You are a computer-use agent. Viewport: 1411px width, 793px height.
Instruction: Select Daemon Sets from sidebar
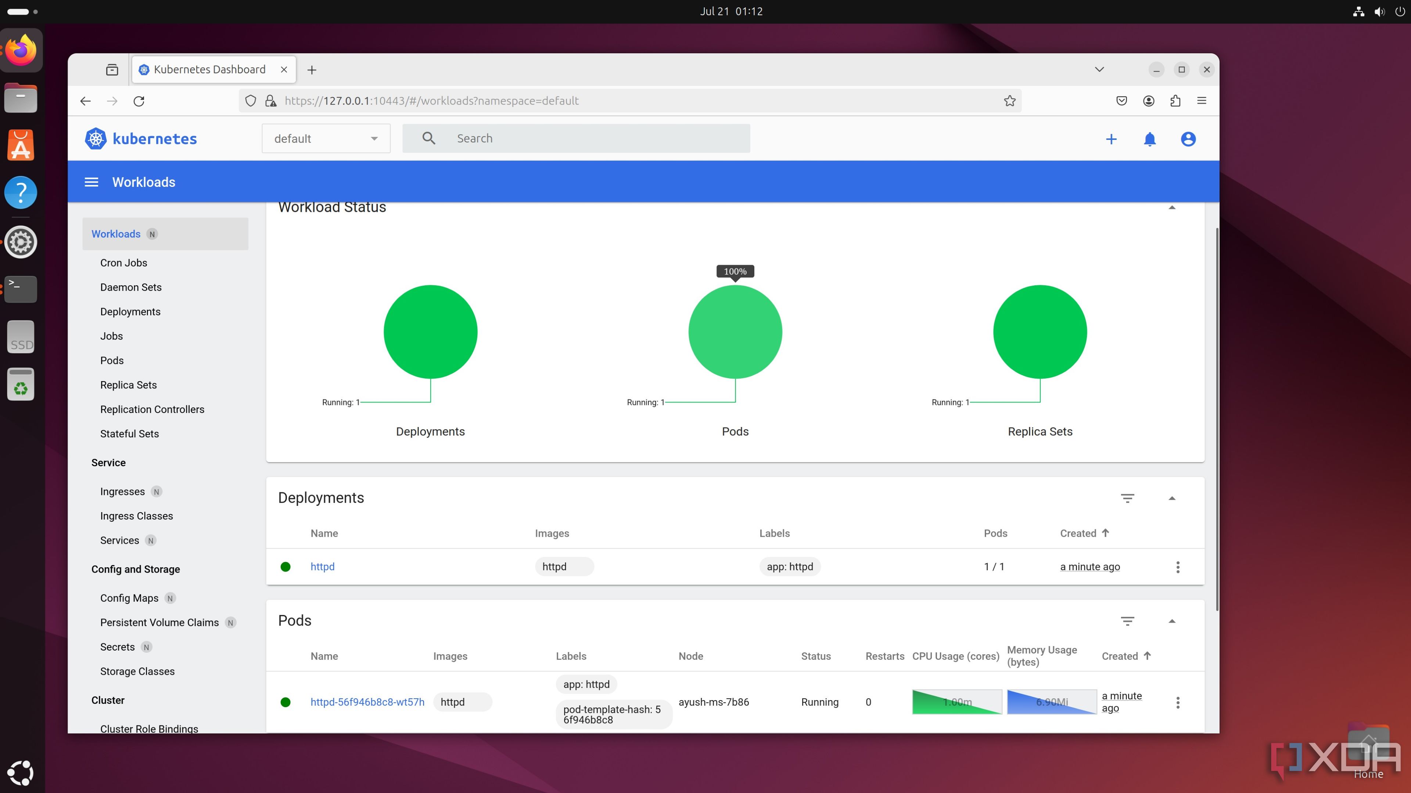pos(131,287)
